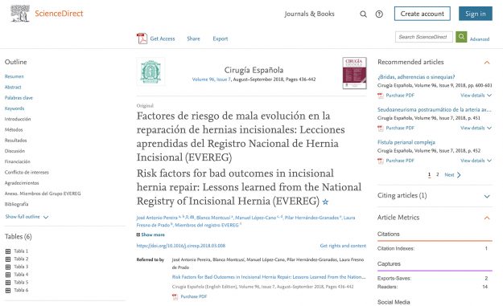Jump to Métodos in outline
503x306 pixels.
(14, 129)
